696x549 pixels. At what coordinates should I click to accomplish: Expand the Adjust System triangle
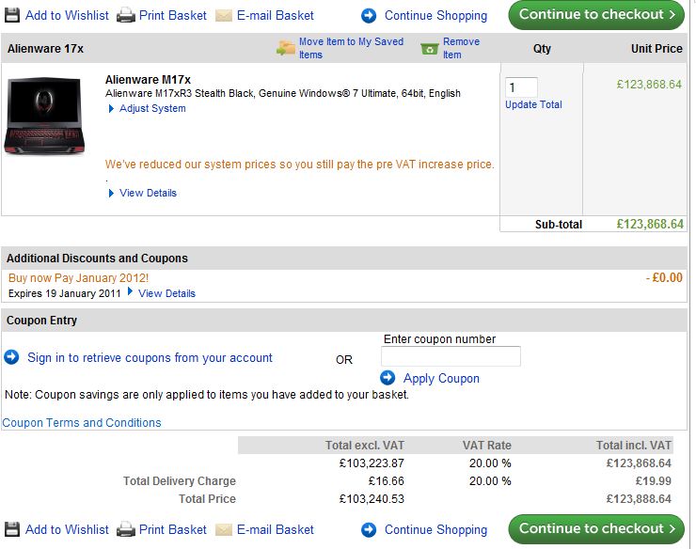(111, 109)
